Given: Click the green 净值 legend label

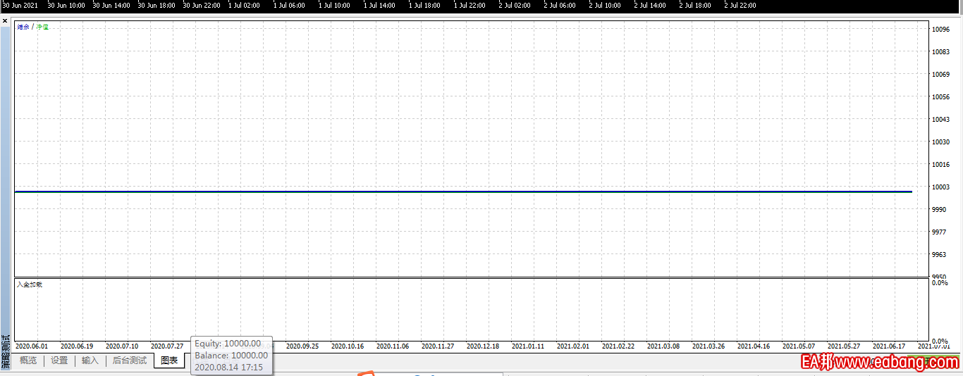Looking at the screenshot, I should [x=42, y=27].
